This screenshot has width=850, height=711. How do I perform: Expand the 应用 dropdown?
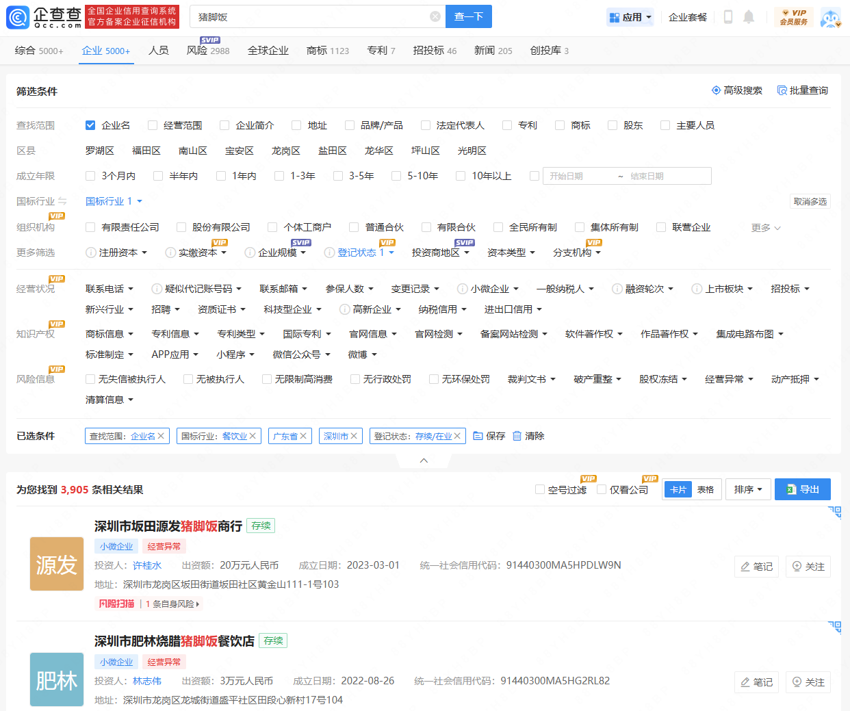[630, 17]
